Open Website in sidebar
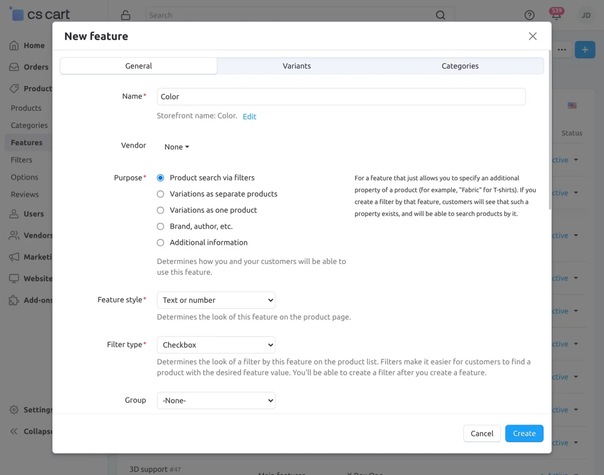604x475 pixels. point(31,279)
